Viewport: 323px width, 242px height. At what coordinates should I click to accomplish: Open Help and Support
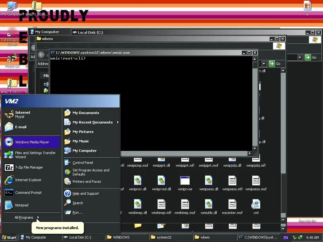click(x=91, y=193)
